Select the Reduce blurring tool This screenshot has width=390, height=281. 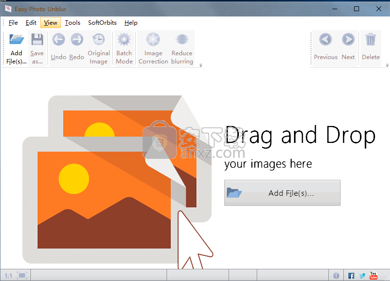click(x=182, y=40)
